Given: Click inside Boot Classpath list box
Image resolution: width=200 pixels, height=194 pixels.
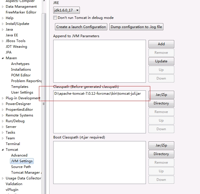Looking at the screenshot, I should click(x=100, y=163).
